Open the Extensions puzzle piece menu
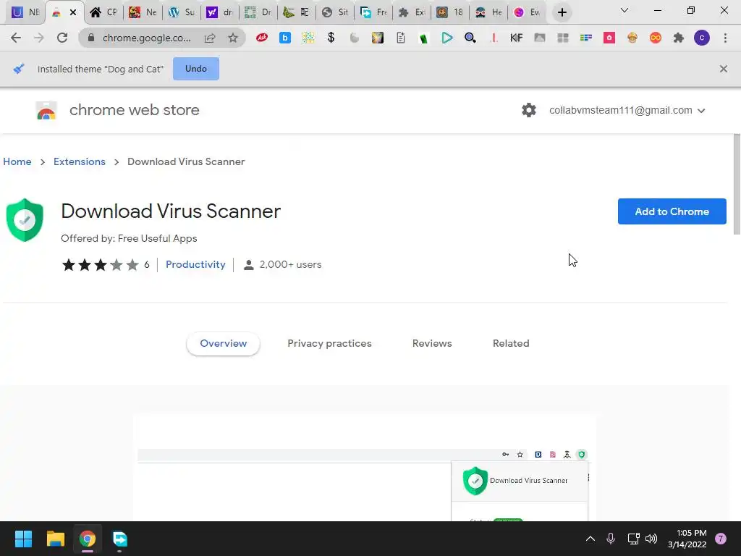The height and width of the screenshot is (556, 741). (x=678, y=38)
